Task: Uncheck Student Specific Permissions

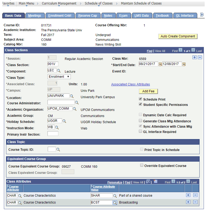Action: click(140, 104)
